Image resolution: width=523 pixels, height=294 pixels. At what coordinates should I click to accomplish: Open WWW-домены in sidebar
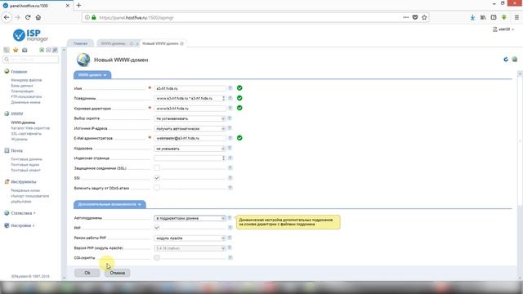[23, 122]
